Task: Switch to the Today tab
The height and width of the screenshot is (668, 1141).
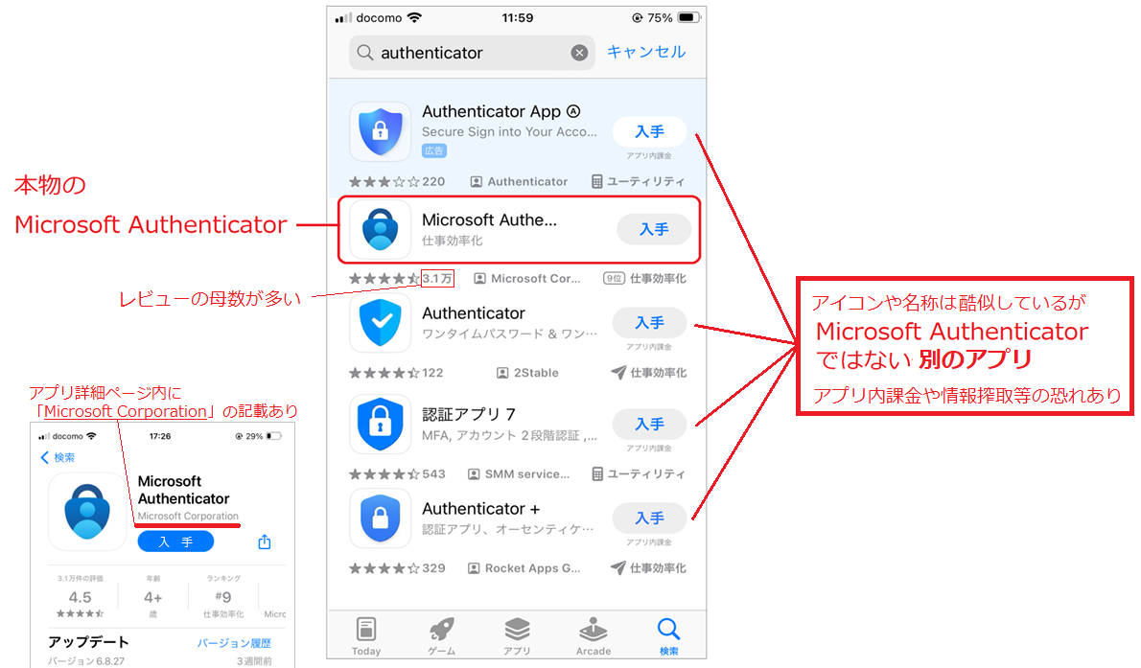Action: [366, 636]
